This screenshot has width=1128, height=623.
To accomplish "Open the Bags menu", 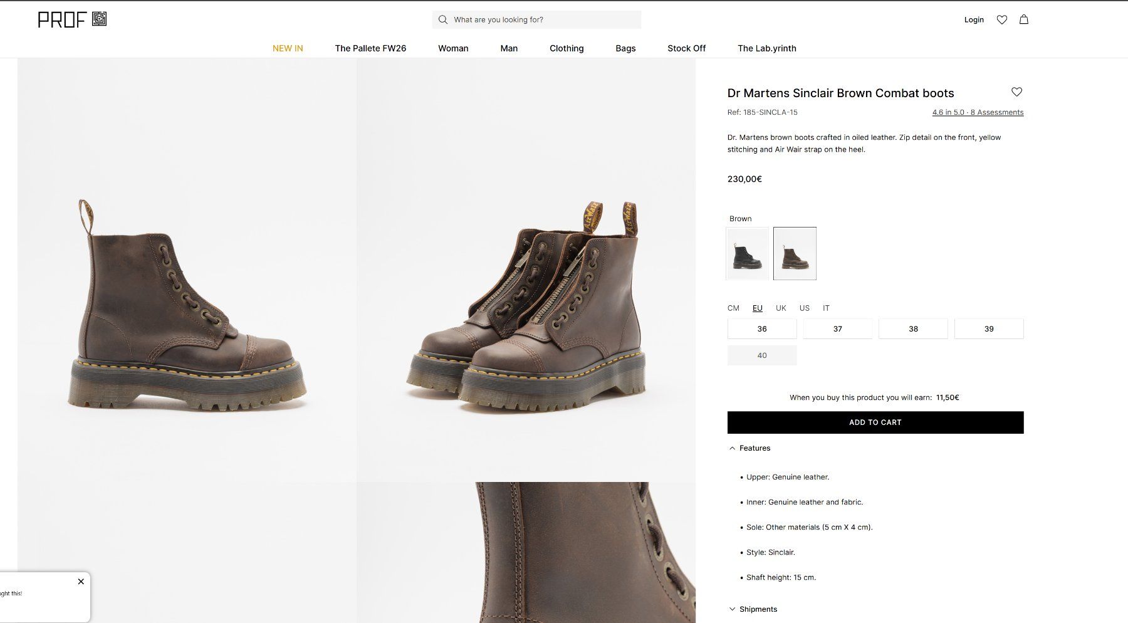I will point(625,48).
